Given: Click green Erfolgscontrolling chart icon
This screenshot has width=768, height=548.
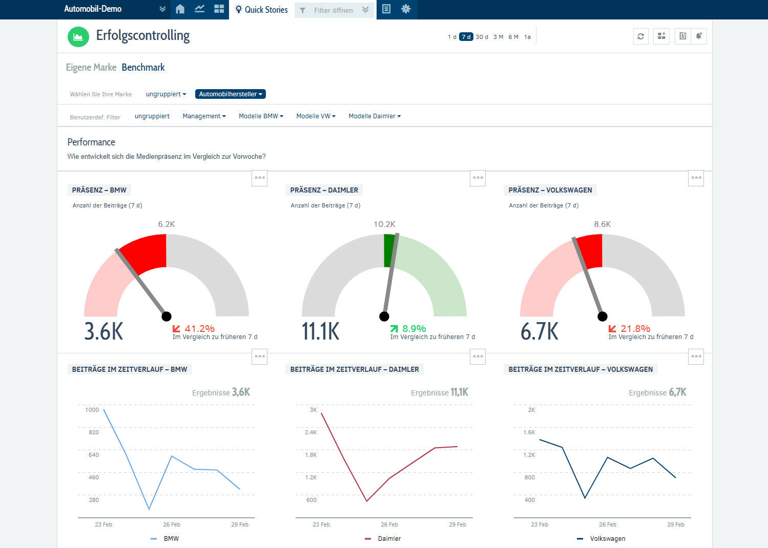Looking at the screenshot, I should 78,36.
